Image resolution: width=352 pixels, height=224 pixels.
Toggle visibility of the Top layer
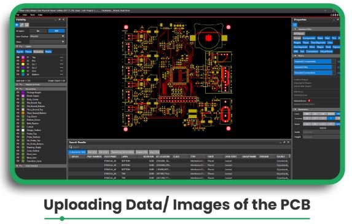point(18,58)
